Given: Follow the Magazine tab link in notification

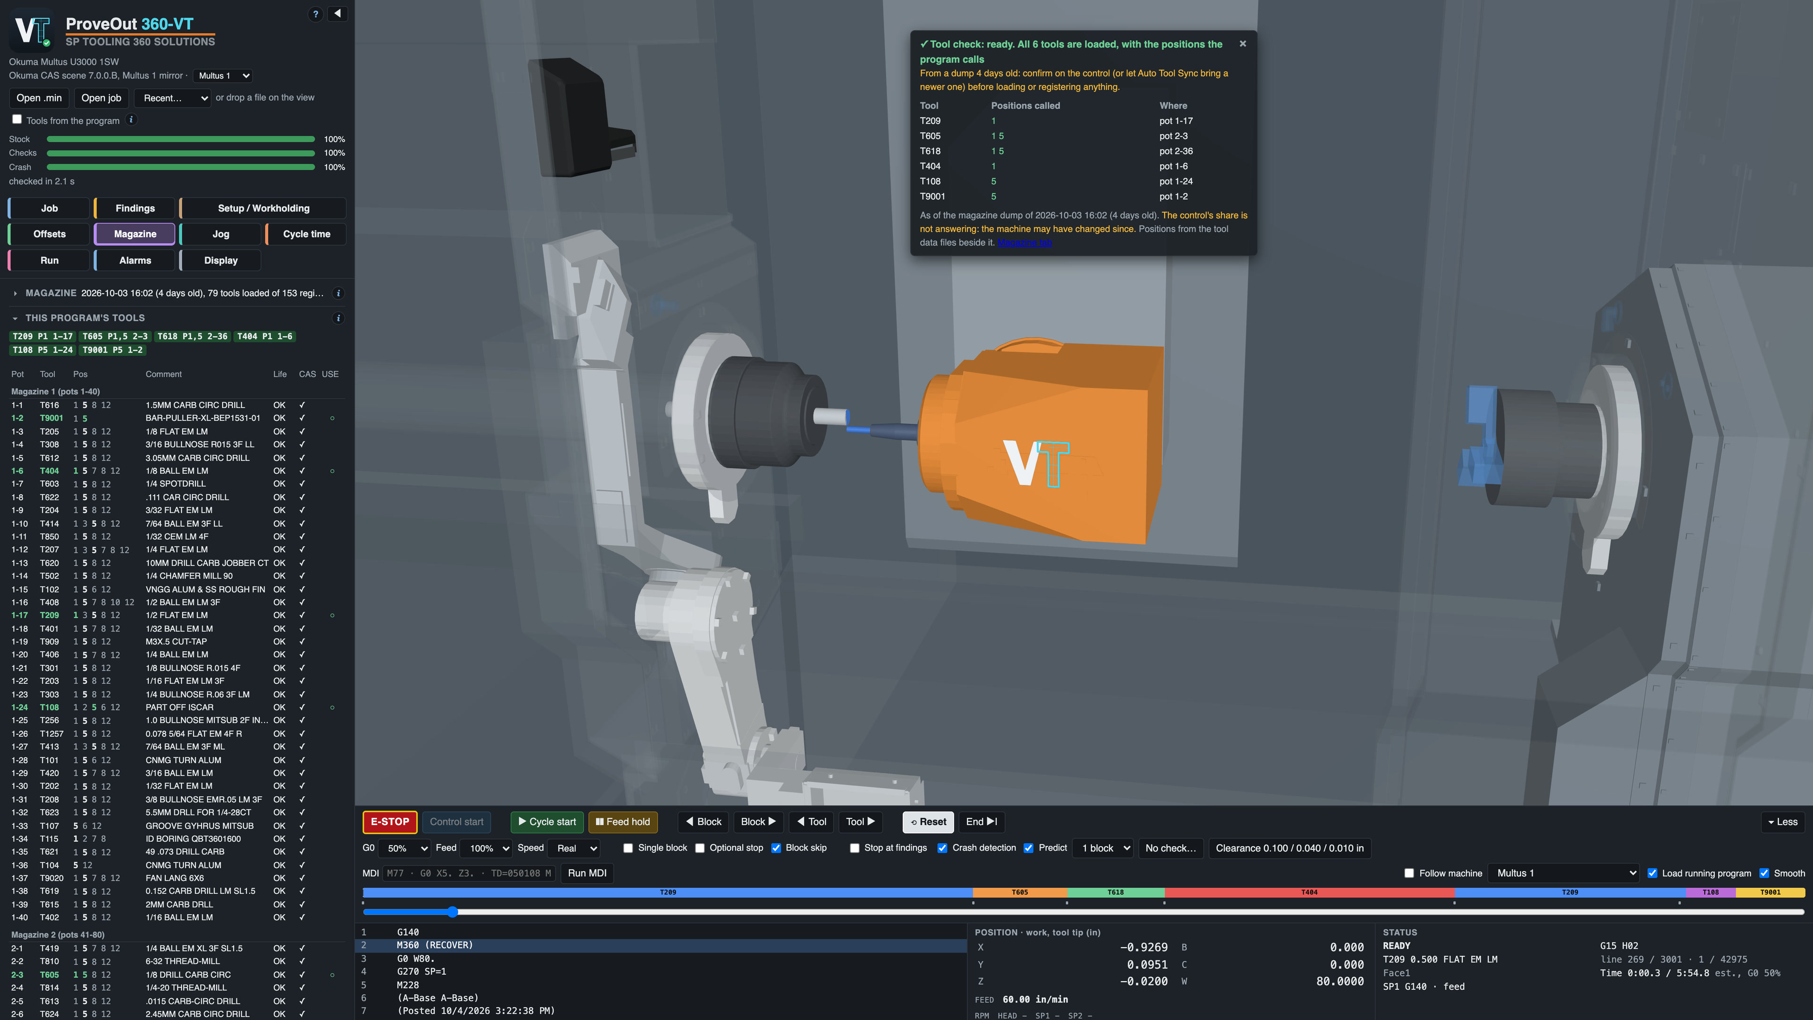Looking at the screenshot, I should pyautogui.click(x=1024, y=242).
